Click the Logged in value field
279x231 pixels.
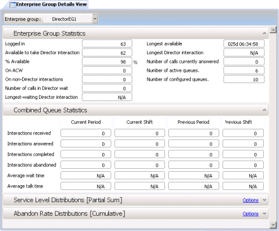click(107, 43)
